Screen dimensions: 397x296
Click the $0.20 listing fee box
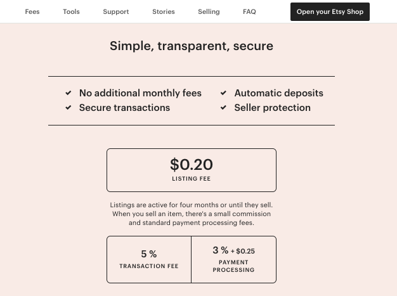click(x=192, y=170)
